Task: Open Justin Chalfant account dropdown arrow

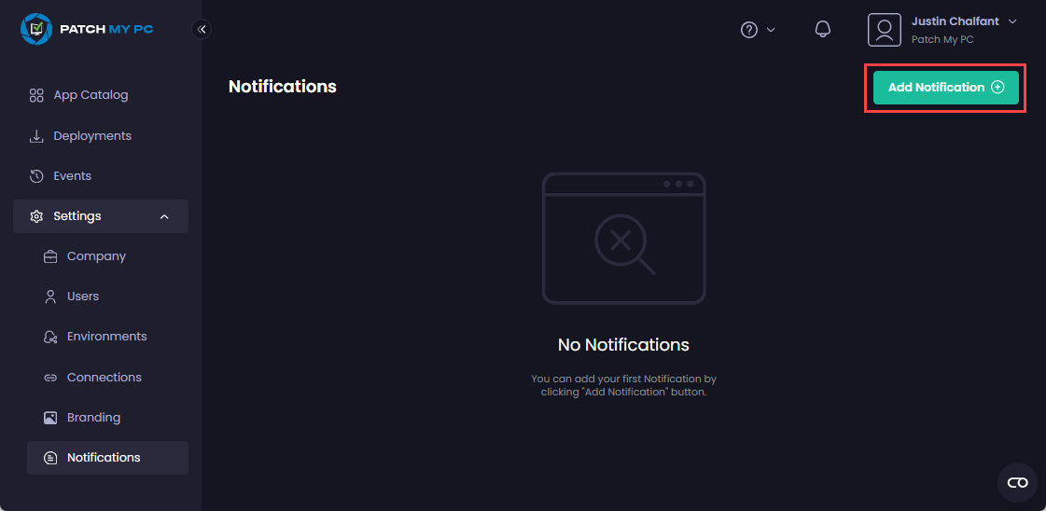Action: pyautogui.click(x=1013, y=21)
